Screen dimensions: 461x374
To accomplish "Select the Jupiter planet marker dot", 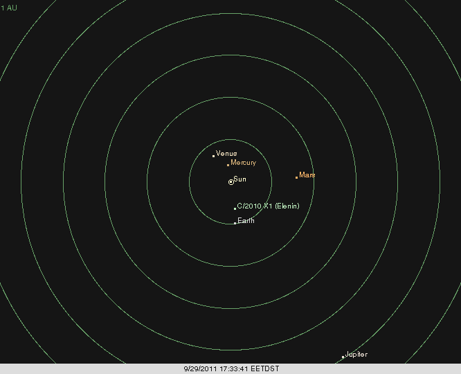I will [343, 357].
